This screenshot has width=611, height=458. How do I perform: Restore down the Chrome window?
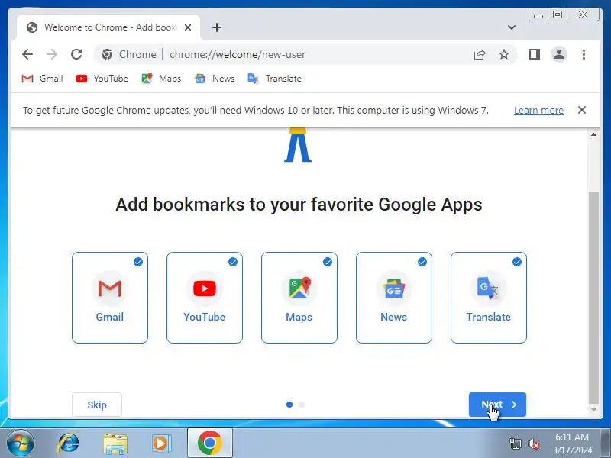558,15
